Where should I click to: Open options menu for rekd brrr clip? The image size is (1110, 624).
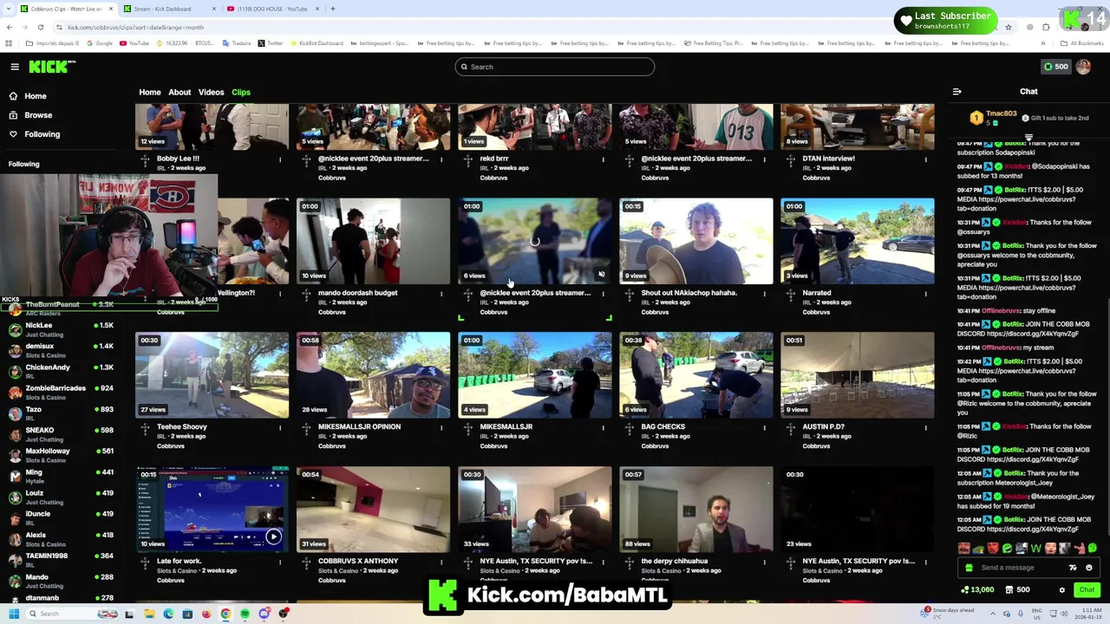[603, 159]
